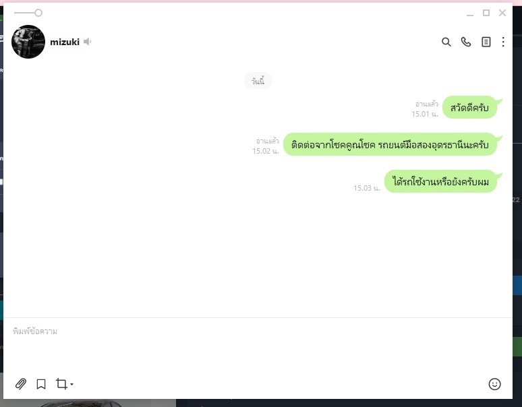The image size is (522, 407).
Task: Open Keep with the bookmark icon
Action: 41,384
